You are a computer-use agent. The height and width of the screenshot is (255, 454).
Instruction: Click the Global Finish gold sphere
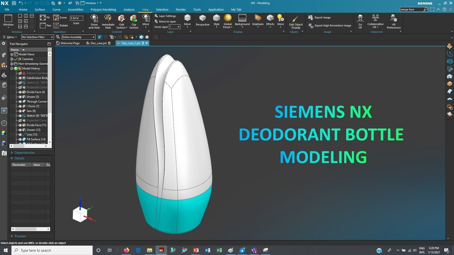pyautogui.click(x=228, y=18)
